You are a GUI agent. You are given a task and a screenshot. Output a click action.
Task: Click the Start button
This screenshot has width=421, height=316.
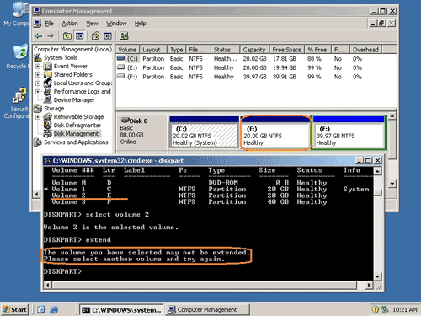pyautogui.click(x=15, y=309)
